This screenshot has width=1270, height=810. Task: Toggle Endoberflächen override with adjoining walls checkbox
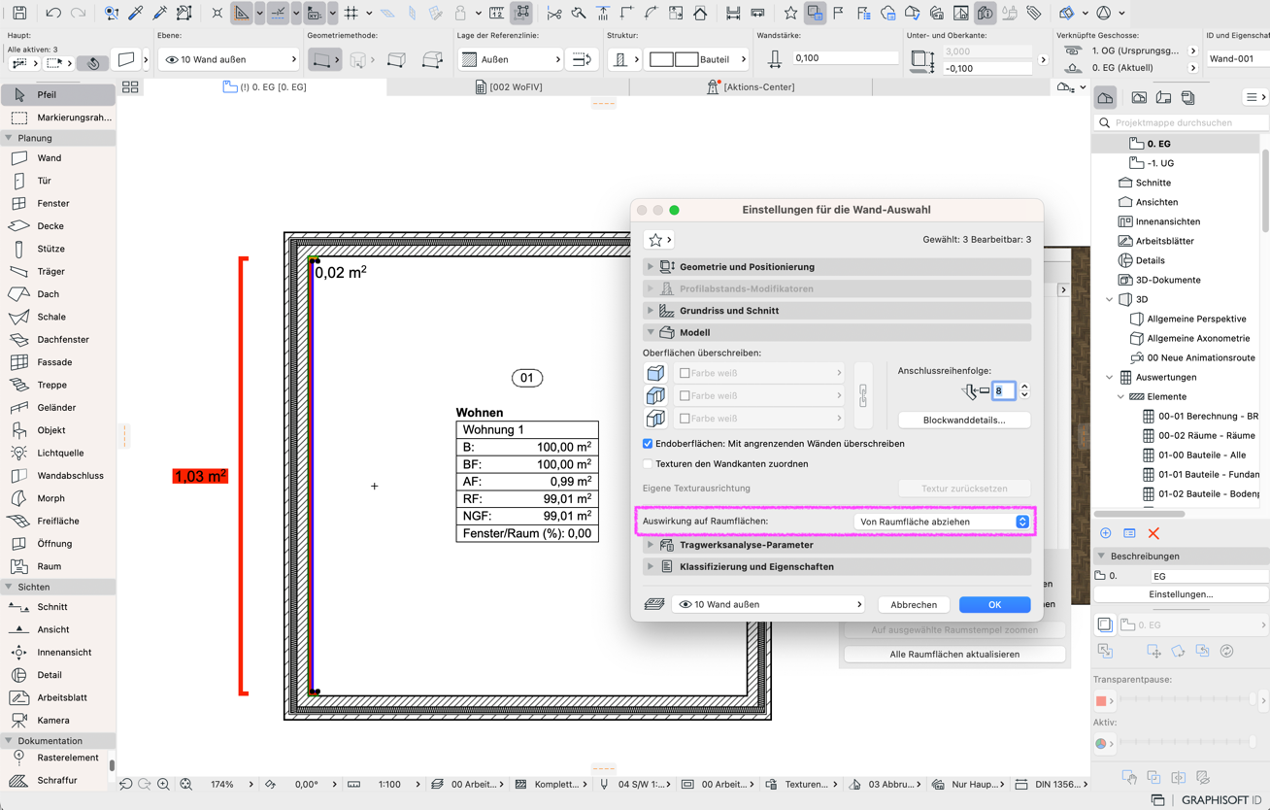648,444
